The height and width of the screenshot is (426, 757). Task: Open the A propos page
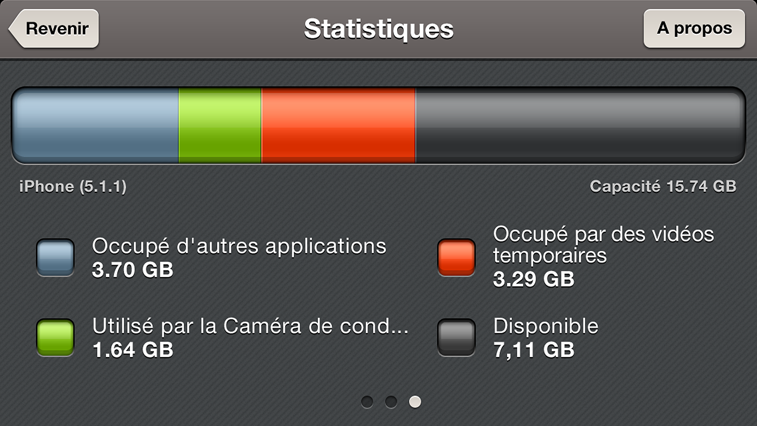694,28
